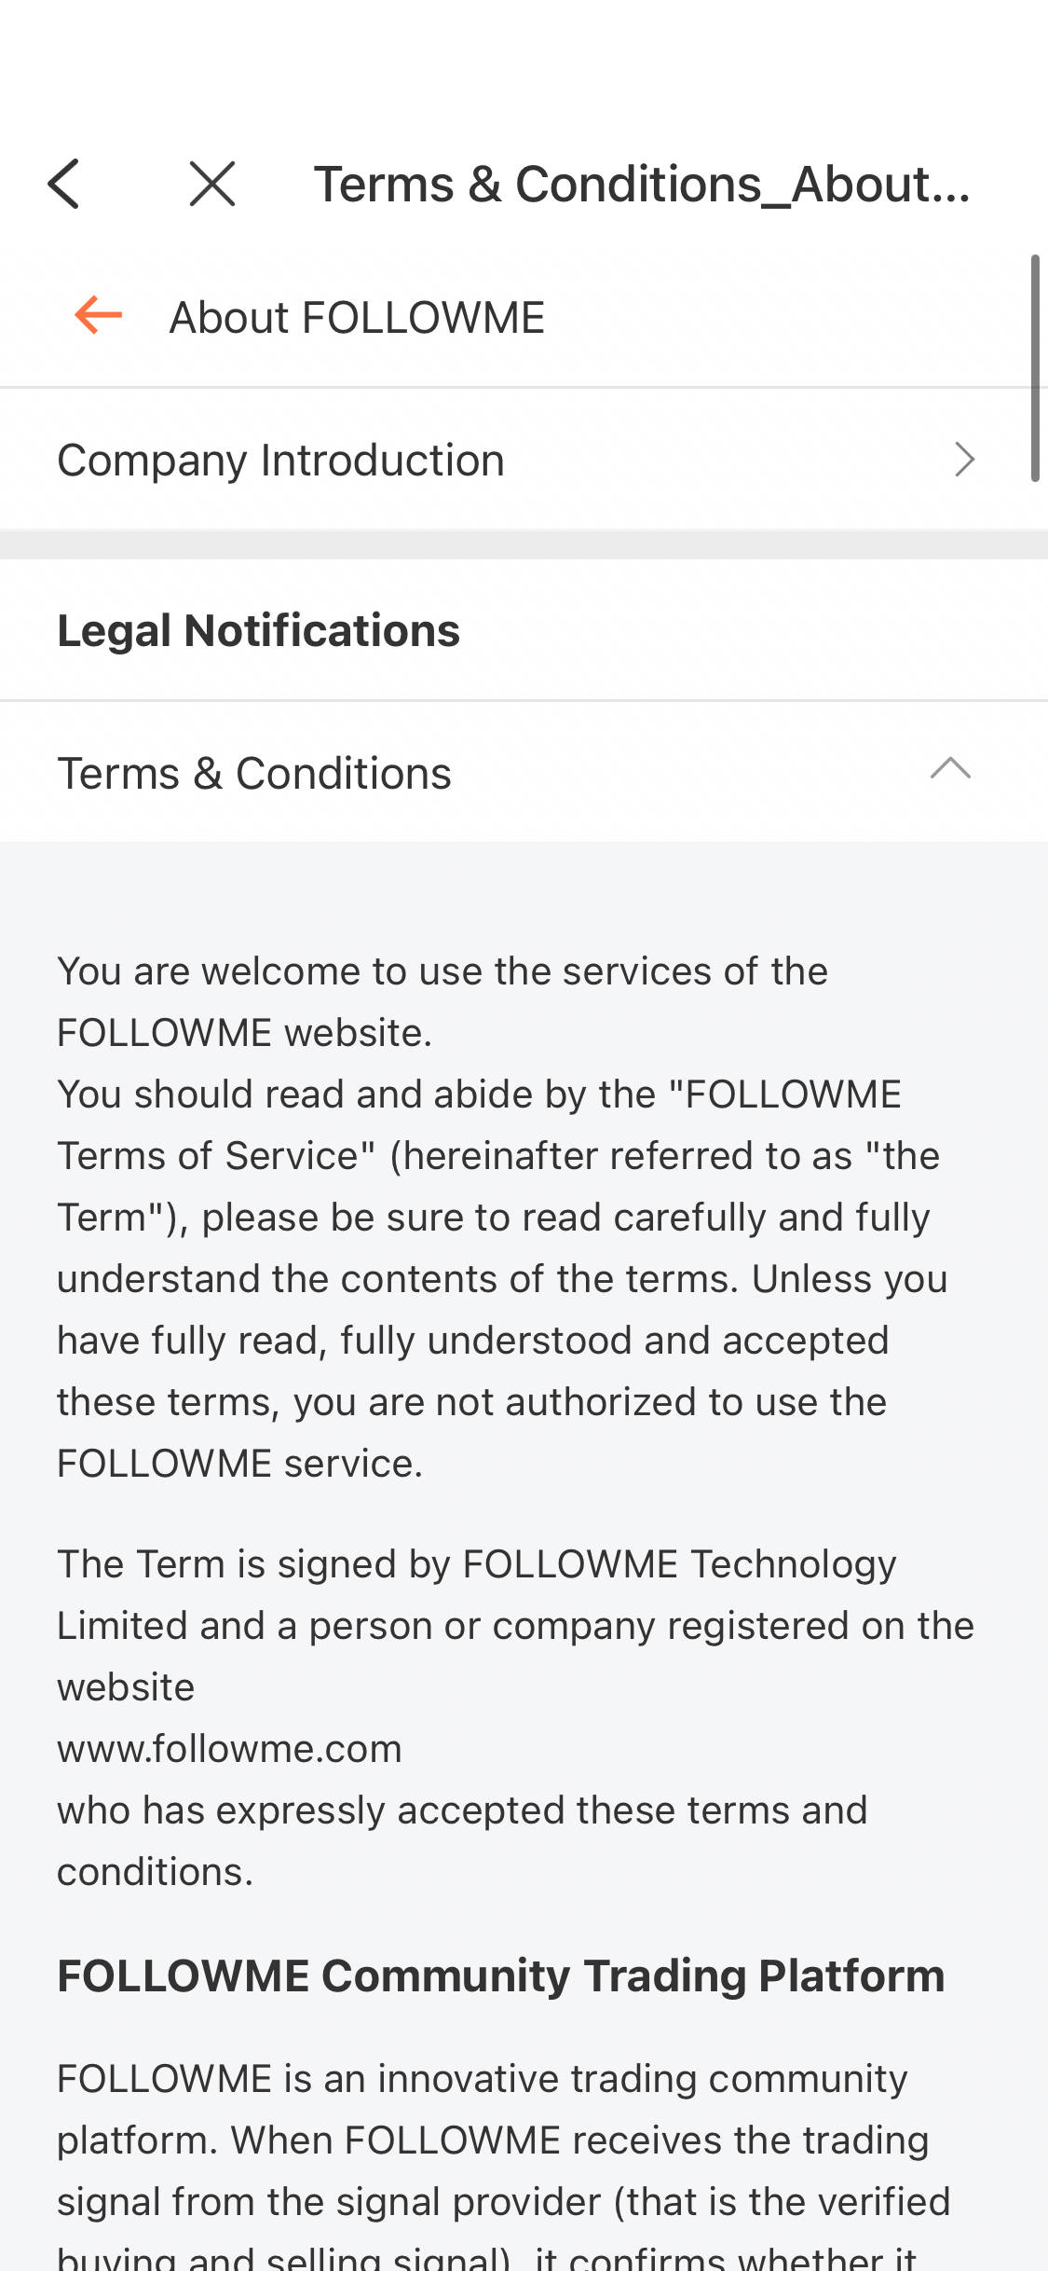Close the web view with X icon

tap(212, 184)
